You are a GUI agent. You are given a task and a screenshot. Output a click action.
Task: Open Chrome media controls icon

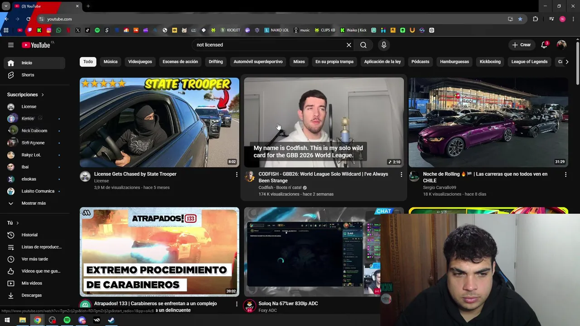(x=551, y=19)
